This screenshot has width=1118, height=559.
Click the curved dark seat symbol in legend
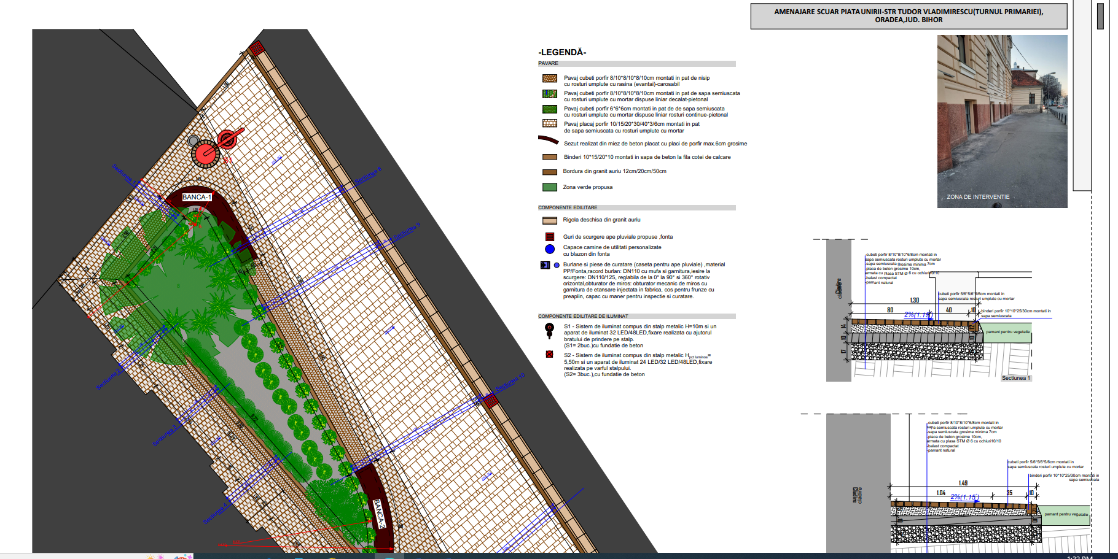click(x=548, y=141)
